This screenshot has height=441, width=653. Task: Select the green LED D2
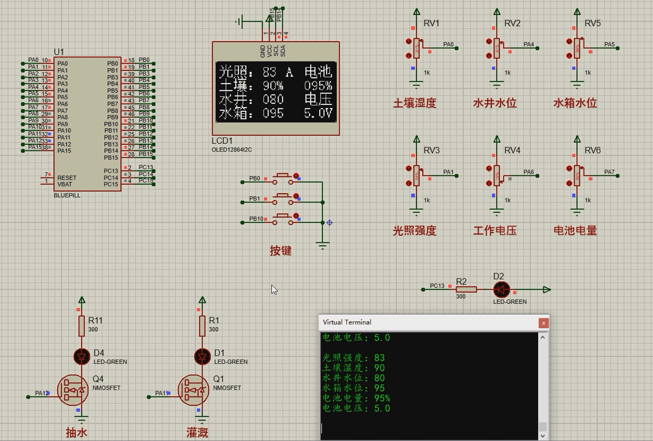(x=501, y=290)
